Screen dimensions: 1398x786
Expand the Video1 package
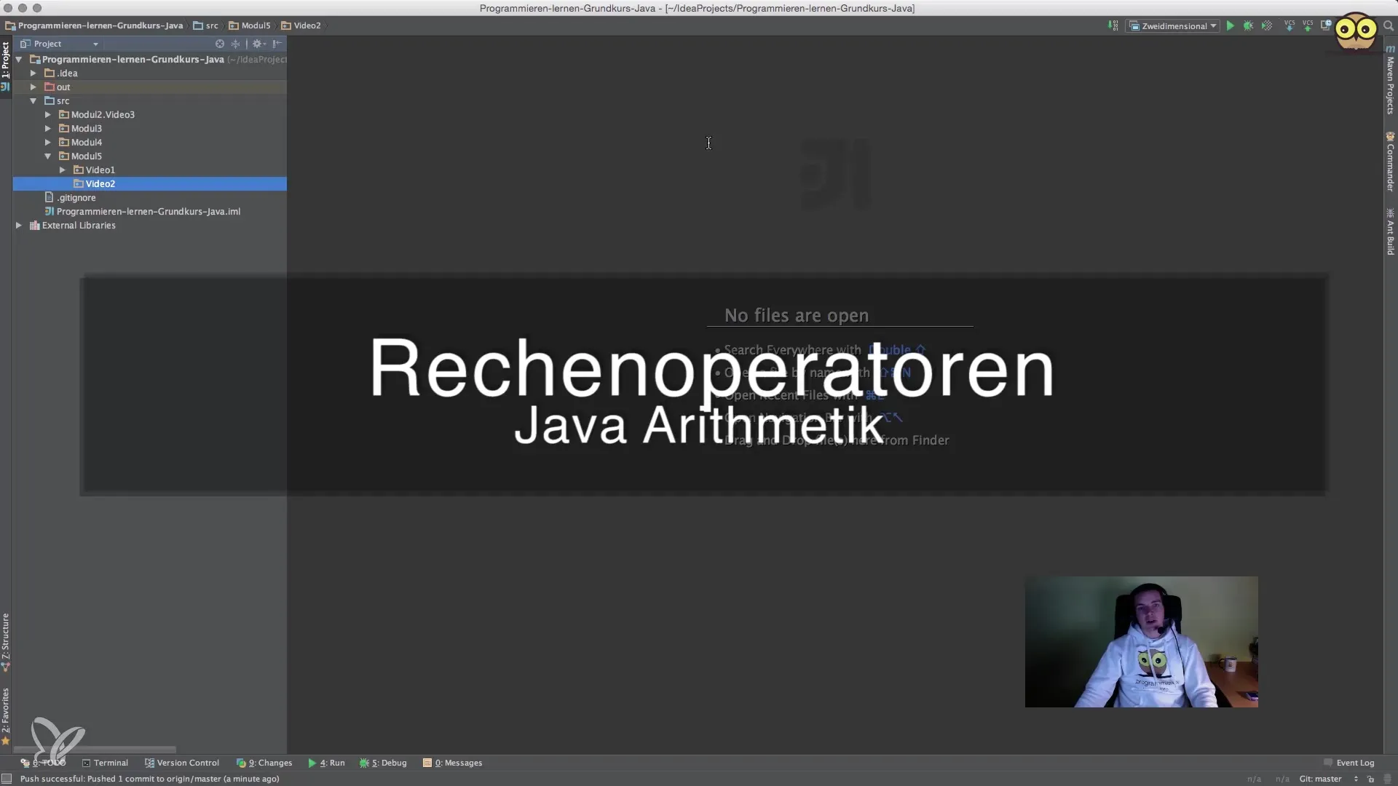tap(63, 170)
